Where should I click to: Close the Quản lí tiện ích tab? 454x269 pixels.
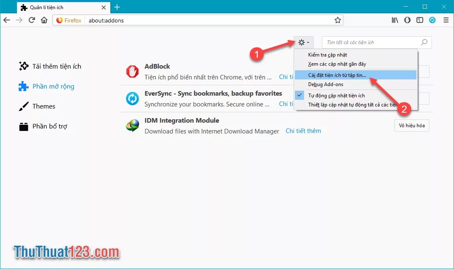point(104,7)
